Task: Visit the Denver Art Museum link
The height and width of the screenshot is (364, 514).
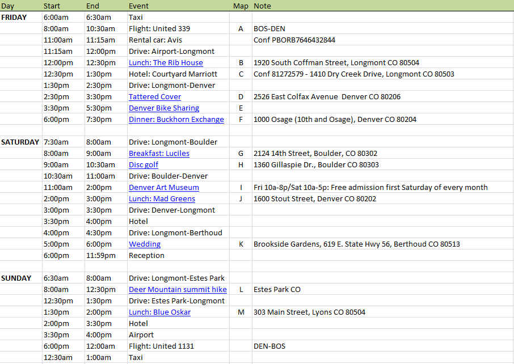Action: click(x=164, y=188)
